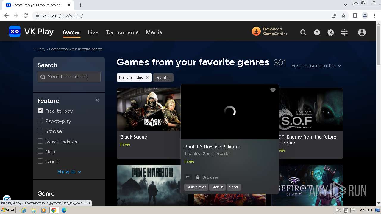Viewport: 381px width, 214px height.
Task: Switch to the Live tab
Action: click(x=93, y=32)
